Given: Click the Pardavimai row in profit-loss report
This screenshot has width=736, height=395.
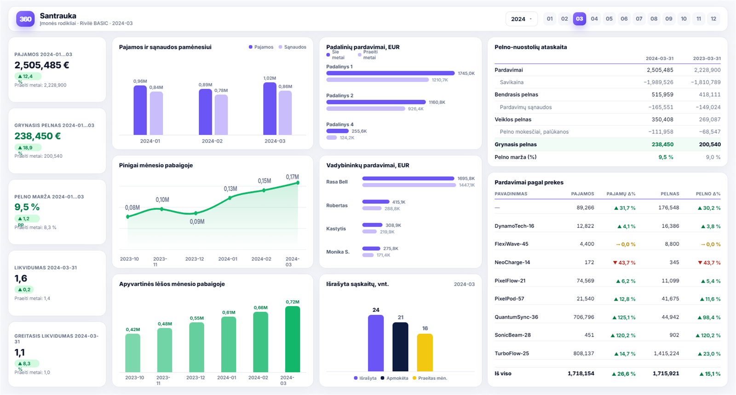Looking at the screenshot, I should click(608, 70).
